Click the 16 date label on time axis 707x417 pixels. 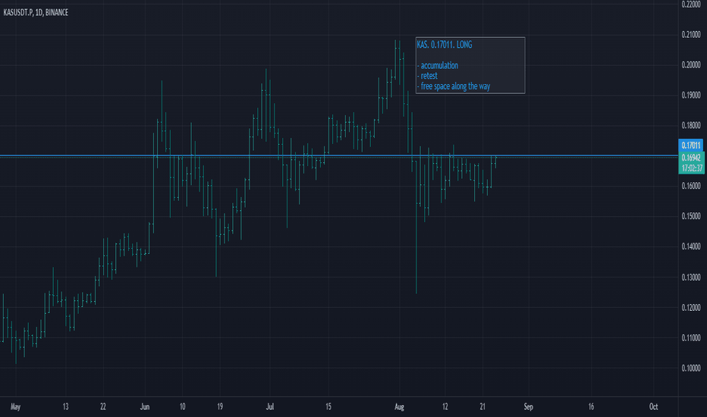591,406
